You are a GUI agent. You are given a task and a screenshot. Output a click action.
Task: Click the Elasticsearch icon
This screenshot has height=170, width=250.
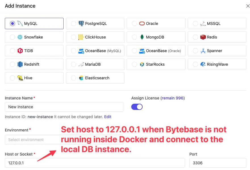[81, 78]
